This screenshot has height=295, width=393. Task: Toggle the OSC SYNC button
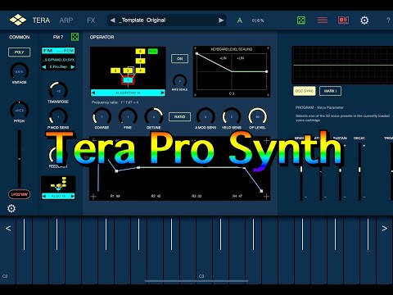point(305,91)
